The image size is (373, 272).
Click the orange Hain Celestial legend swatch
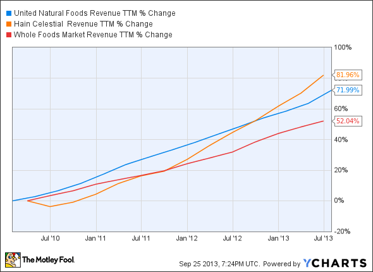[9, 24]
